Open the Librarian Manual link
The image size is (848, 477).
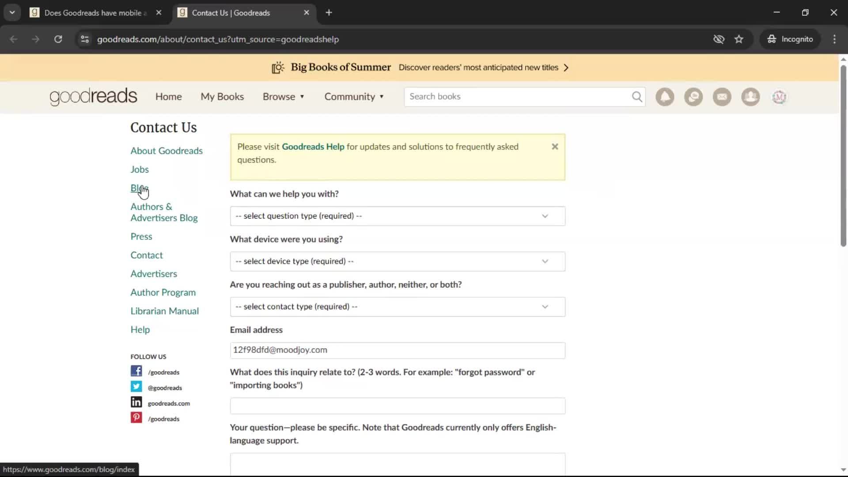(165, 311)
